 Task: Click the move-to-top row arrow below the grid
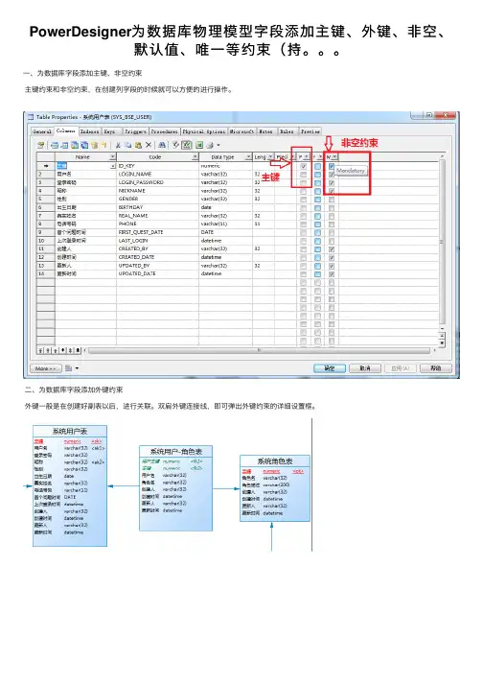[40, 350]
